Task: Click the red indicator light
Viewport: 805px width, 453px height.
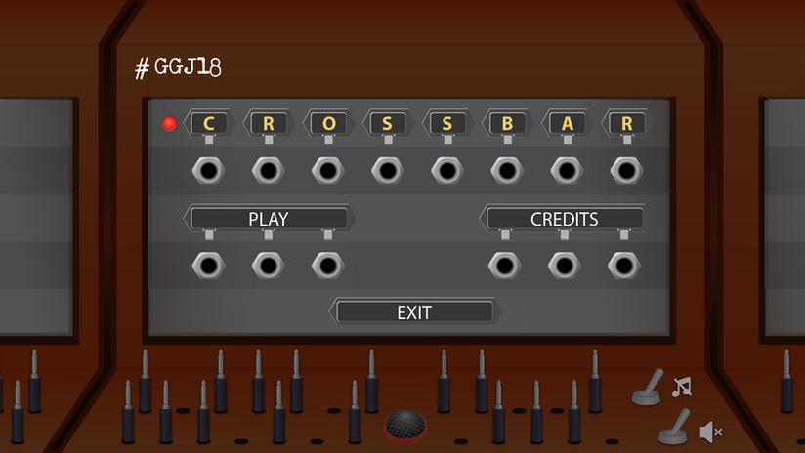Action: click(169, 124)
